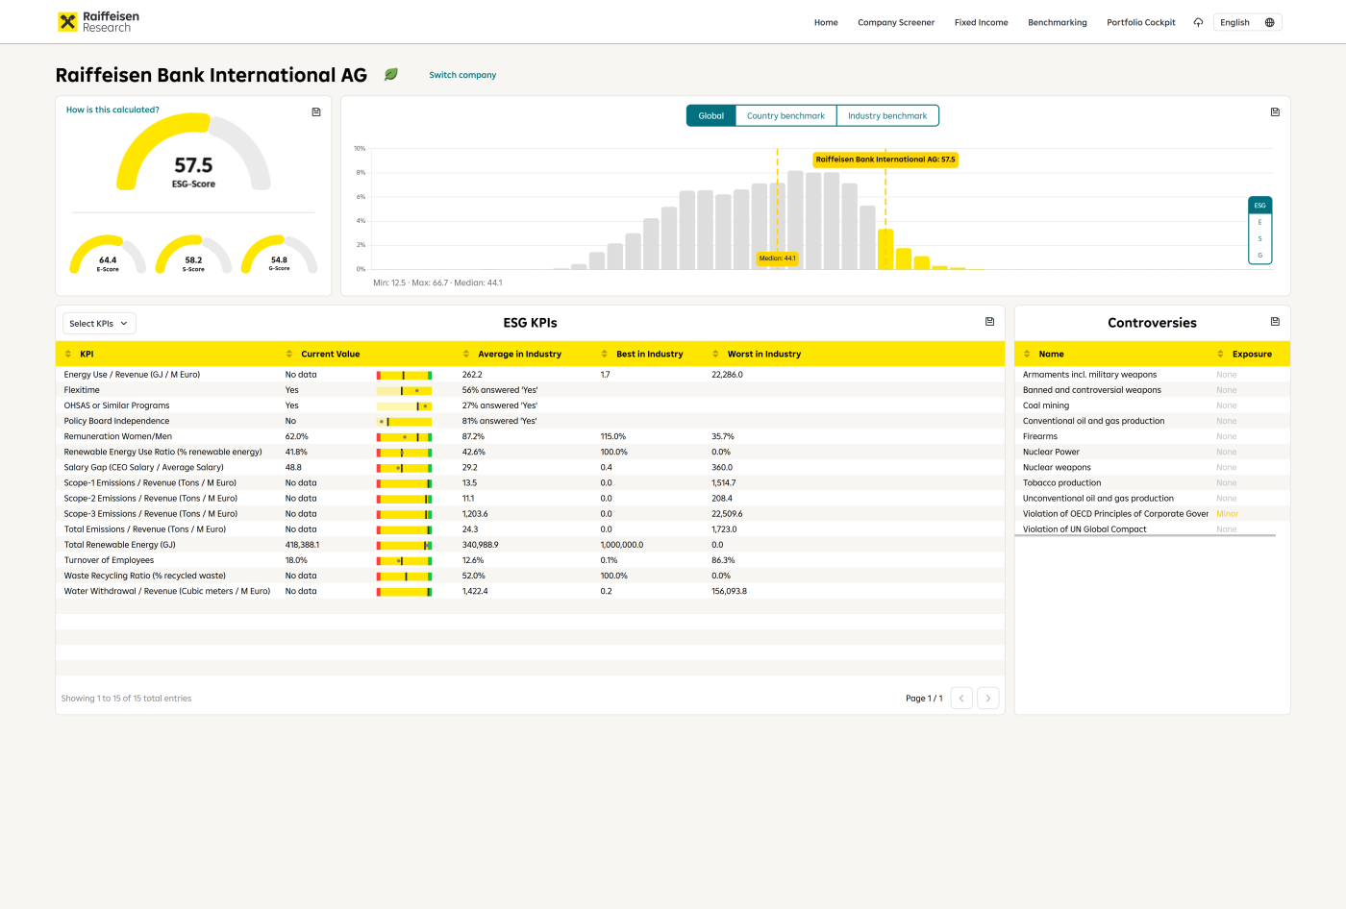Screen dimensions: 1346x909
Task: Click the Raiffeisen highlighted yellow histogram bar
Action: click(885, 249)
